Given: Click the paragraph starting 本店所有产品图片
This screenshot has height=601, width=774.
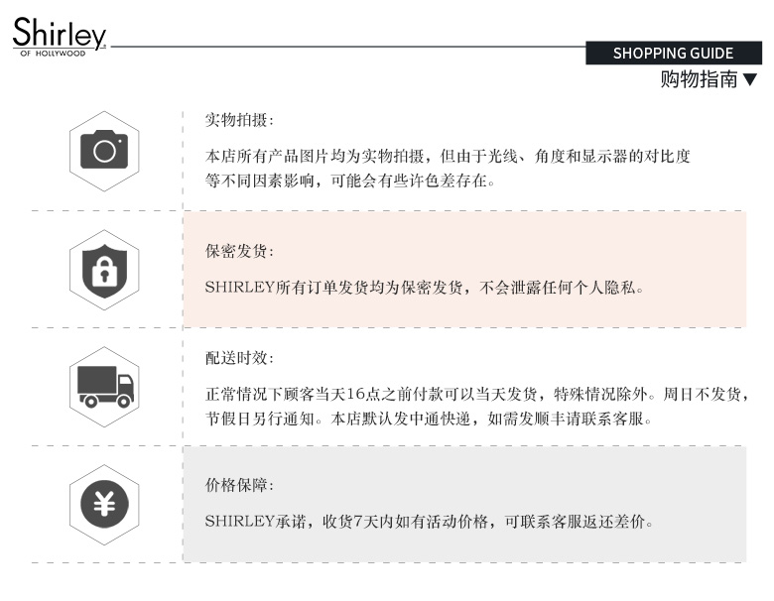Looking at the screenshot, I should click(x=447, y=156).
